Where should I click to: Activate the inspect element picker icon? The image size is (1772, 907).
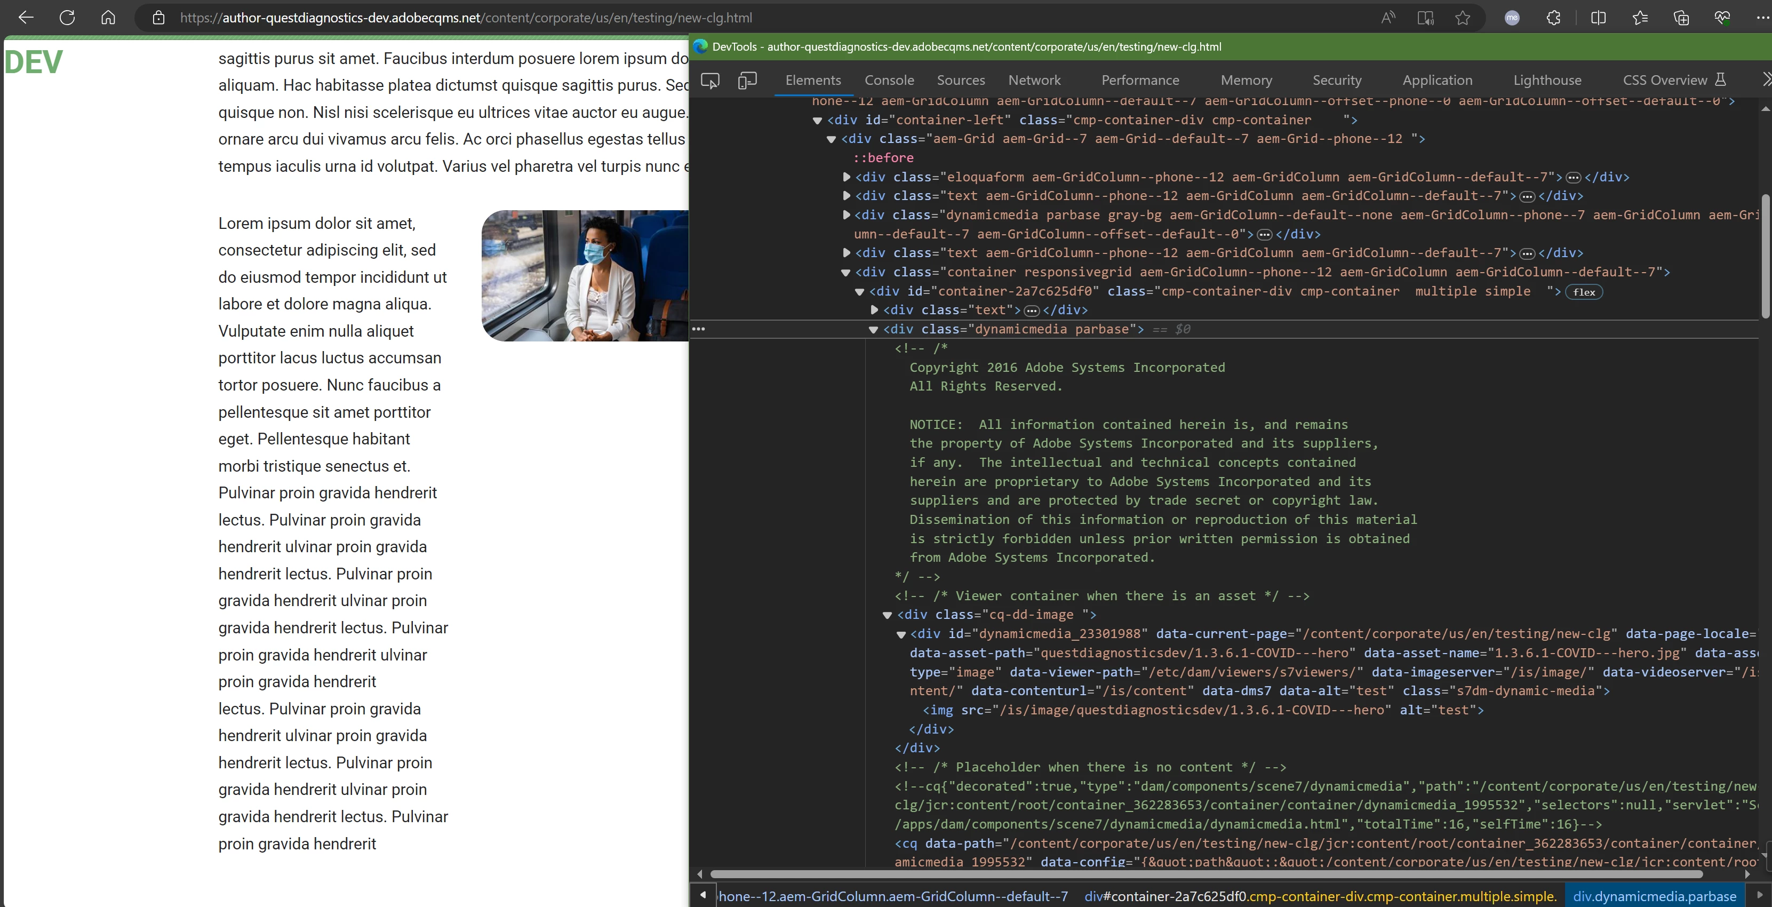click(710, 81)
